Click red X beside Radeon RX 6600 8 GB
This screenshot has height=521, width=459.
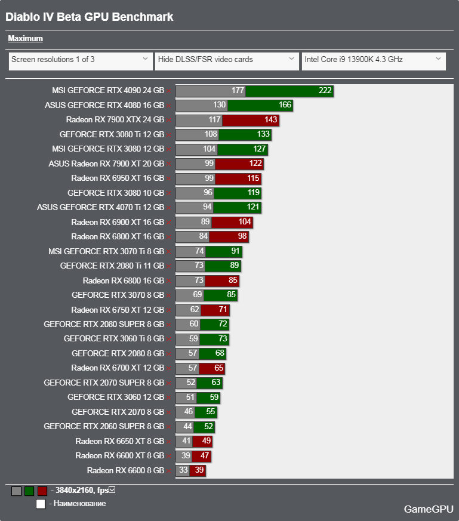click(169, 471)
